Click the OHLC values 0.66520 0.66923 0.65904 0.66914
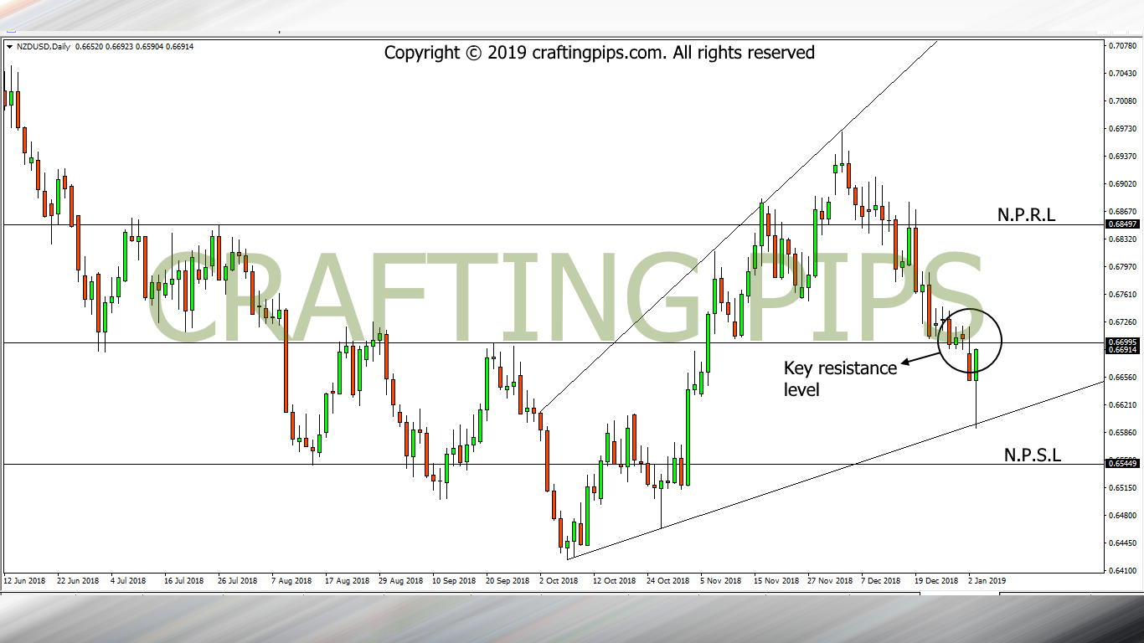Screen dimensions: 1144x643 click(135, 47)
